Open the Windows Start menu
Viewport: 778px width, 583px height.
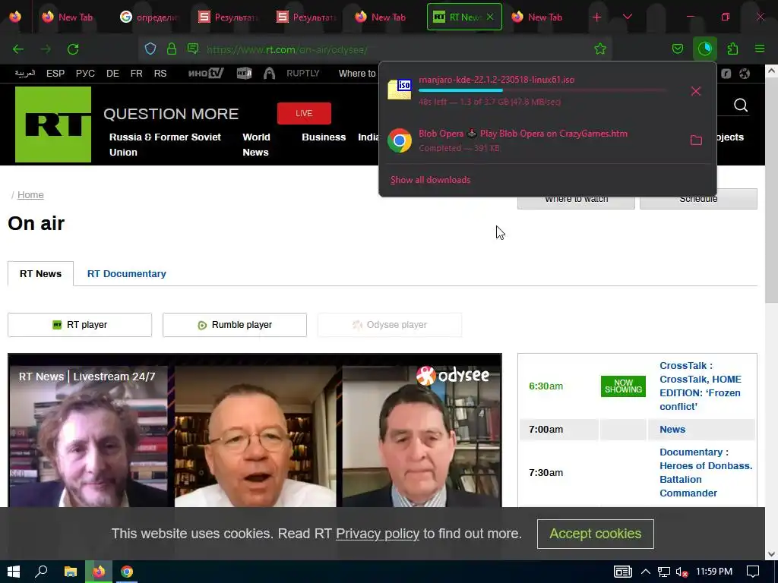click(x=14, y=572)
